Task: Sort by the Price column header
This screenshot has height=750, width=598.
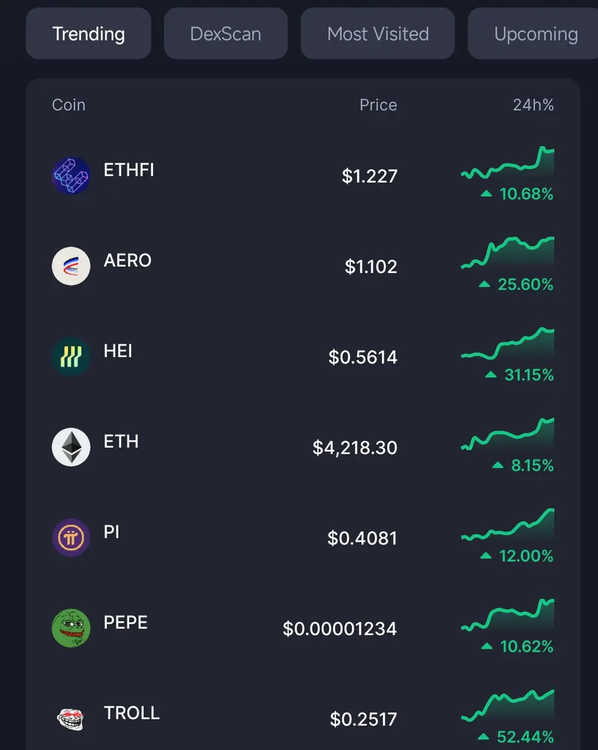Action: point(378,105)
